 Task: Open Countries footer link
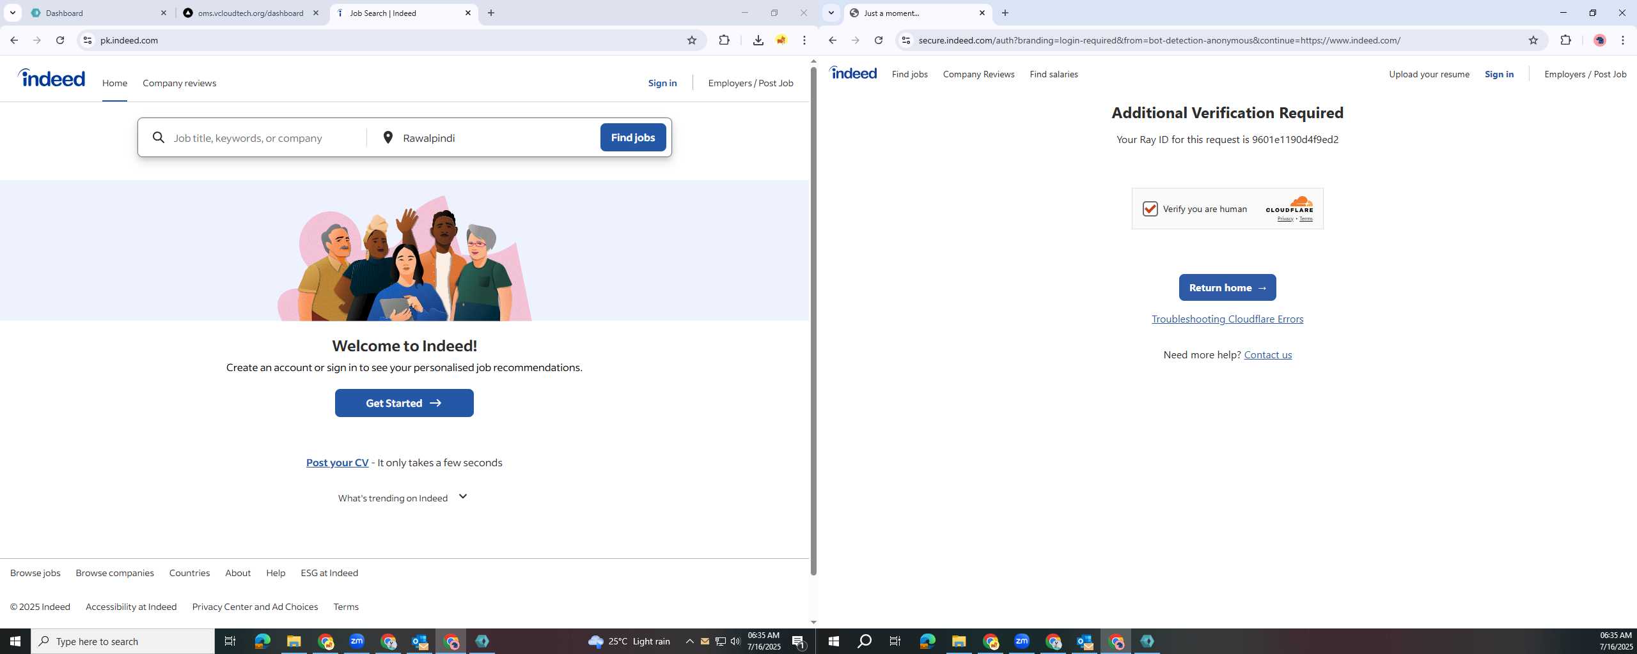pos(189,573)
